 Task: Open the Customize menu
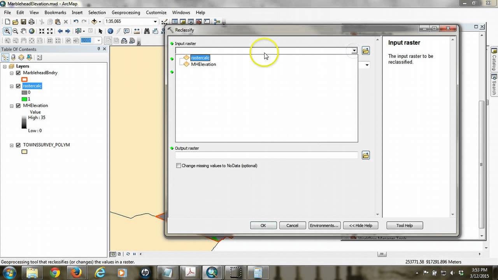click(x=156, y=12)
